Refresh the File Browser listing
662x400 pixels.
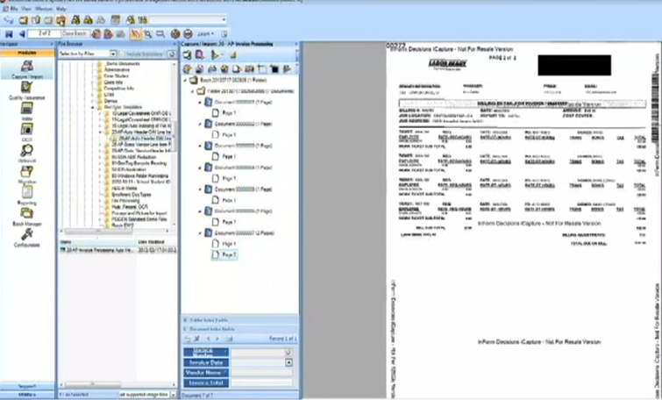pos(171,54)
